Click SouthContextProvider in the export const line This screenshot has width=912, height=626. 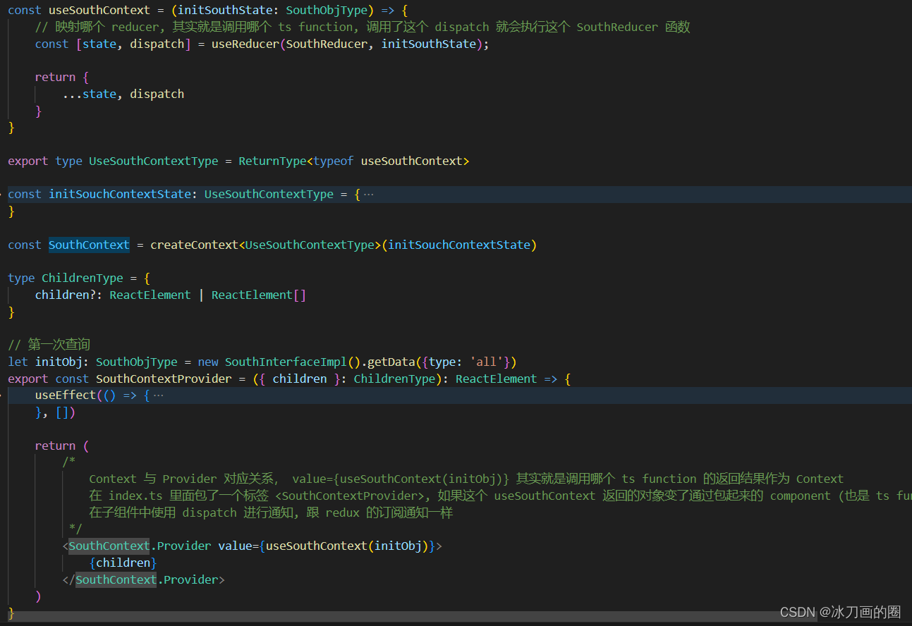coord(164,379)
